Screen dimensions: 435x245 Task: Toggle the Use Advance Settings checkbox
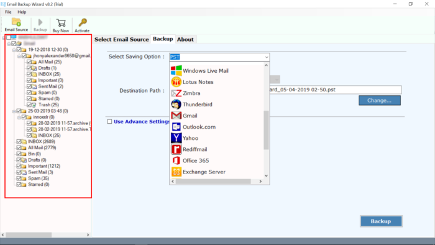(109, 121)
